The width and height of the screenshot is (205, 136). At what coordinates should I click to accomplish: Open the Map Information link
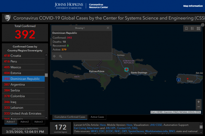(x=193, y=6)
